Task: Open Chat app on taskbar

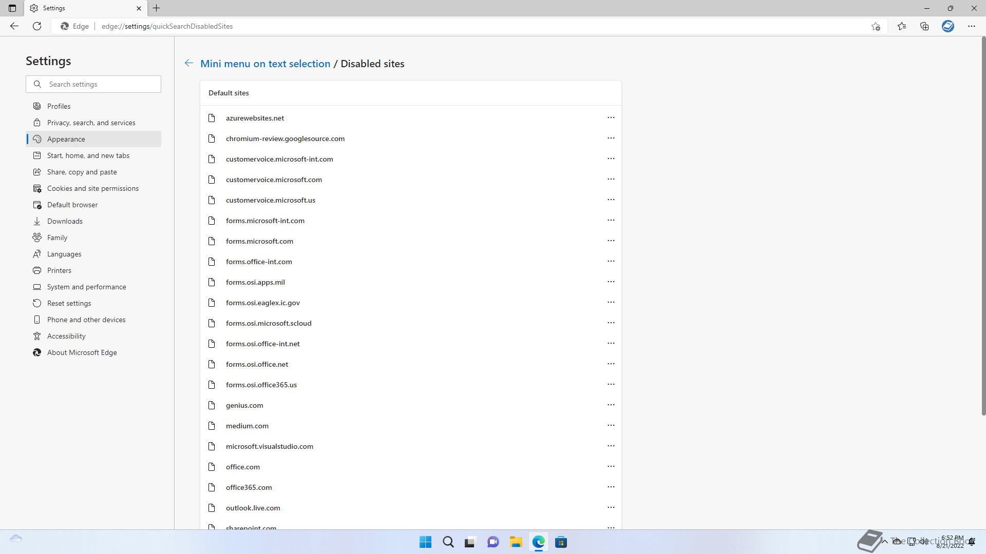Action: [493, 542]
